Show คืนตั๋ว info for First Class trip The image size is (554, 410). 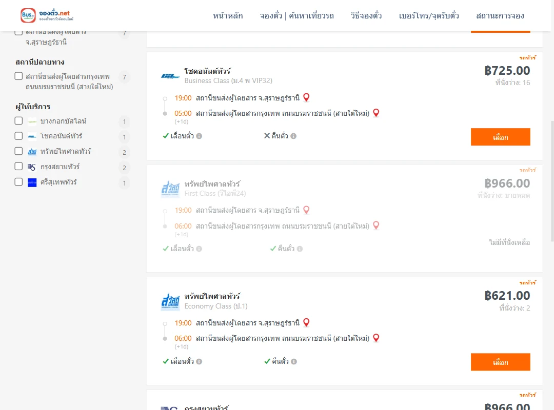click(x=300, y=249)
